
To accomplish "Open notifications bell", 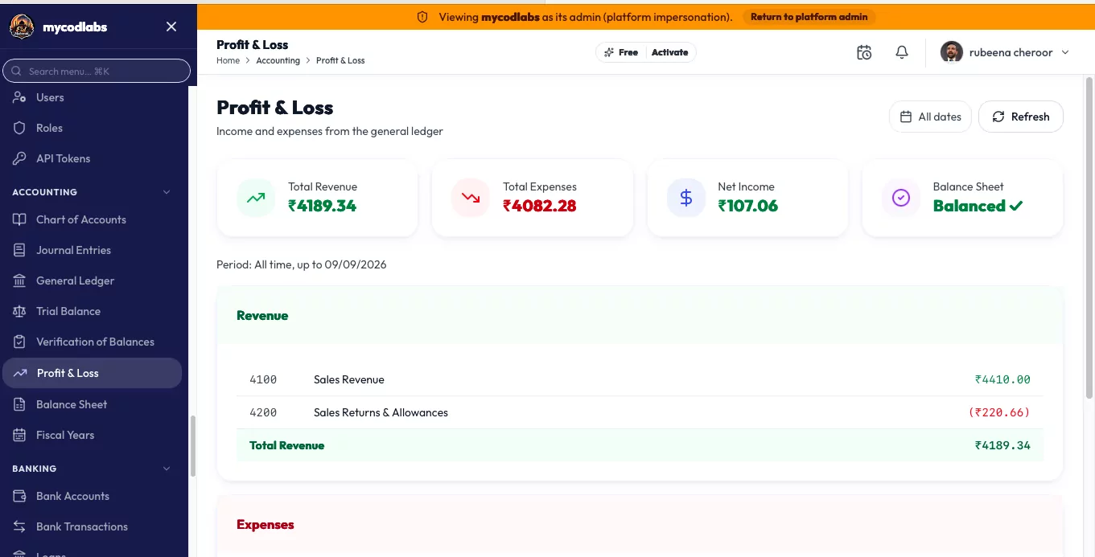I will coord(902,52).
